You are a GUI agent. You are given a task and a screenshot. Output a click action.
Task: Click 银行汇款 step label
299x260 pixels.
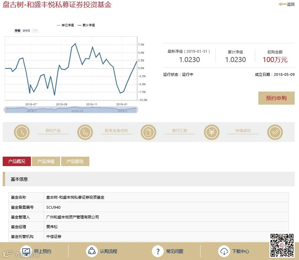(180, 131)
